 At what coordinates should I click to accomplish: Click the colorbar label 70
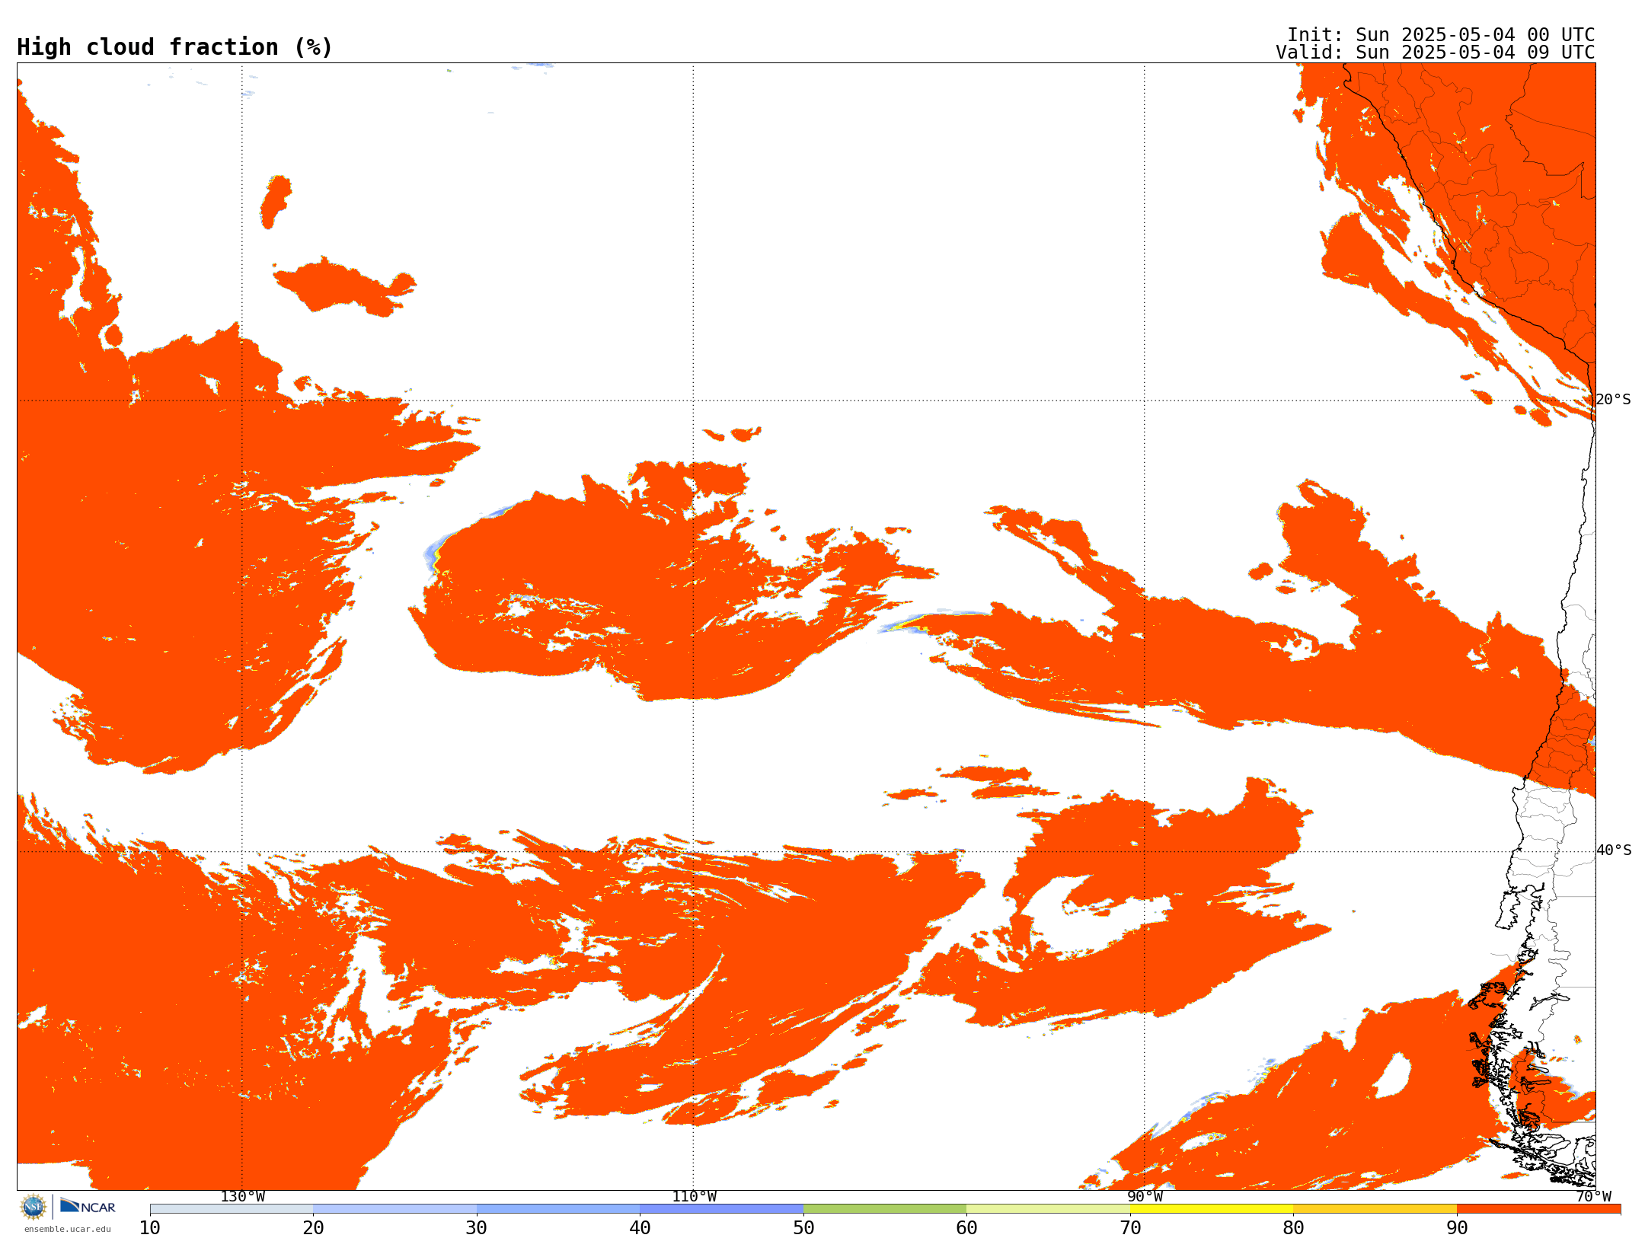(x=1130, y=1228)
